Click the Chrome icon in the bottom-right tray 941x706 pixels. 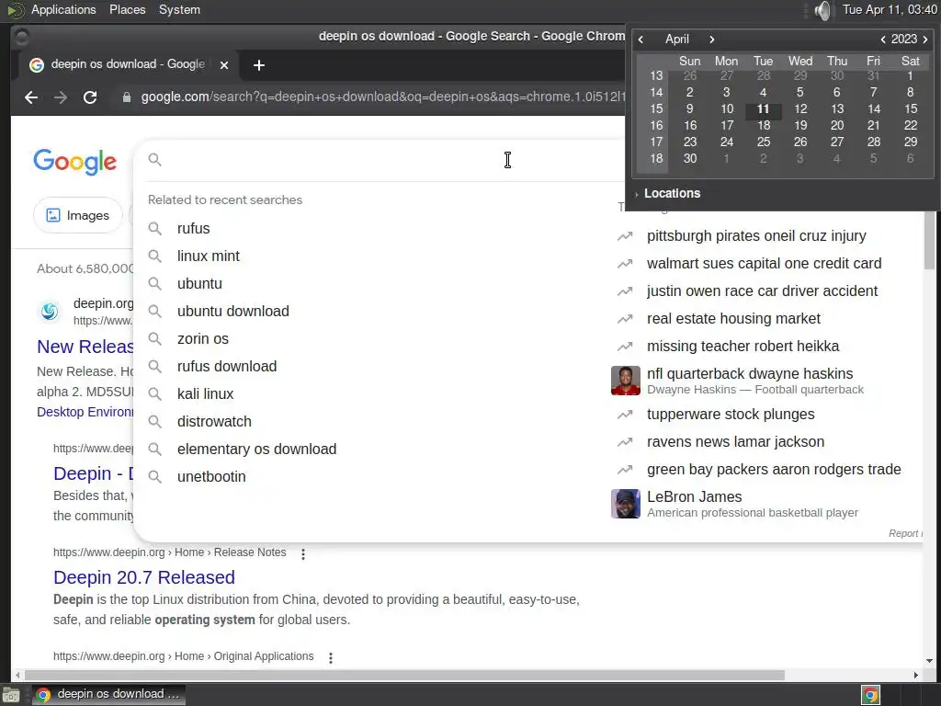click(x=871, y=695)
